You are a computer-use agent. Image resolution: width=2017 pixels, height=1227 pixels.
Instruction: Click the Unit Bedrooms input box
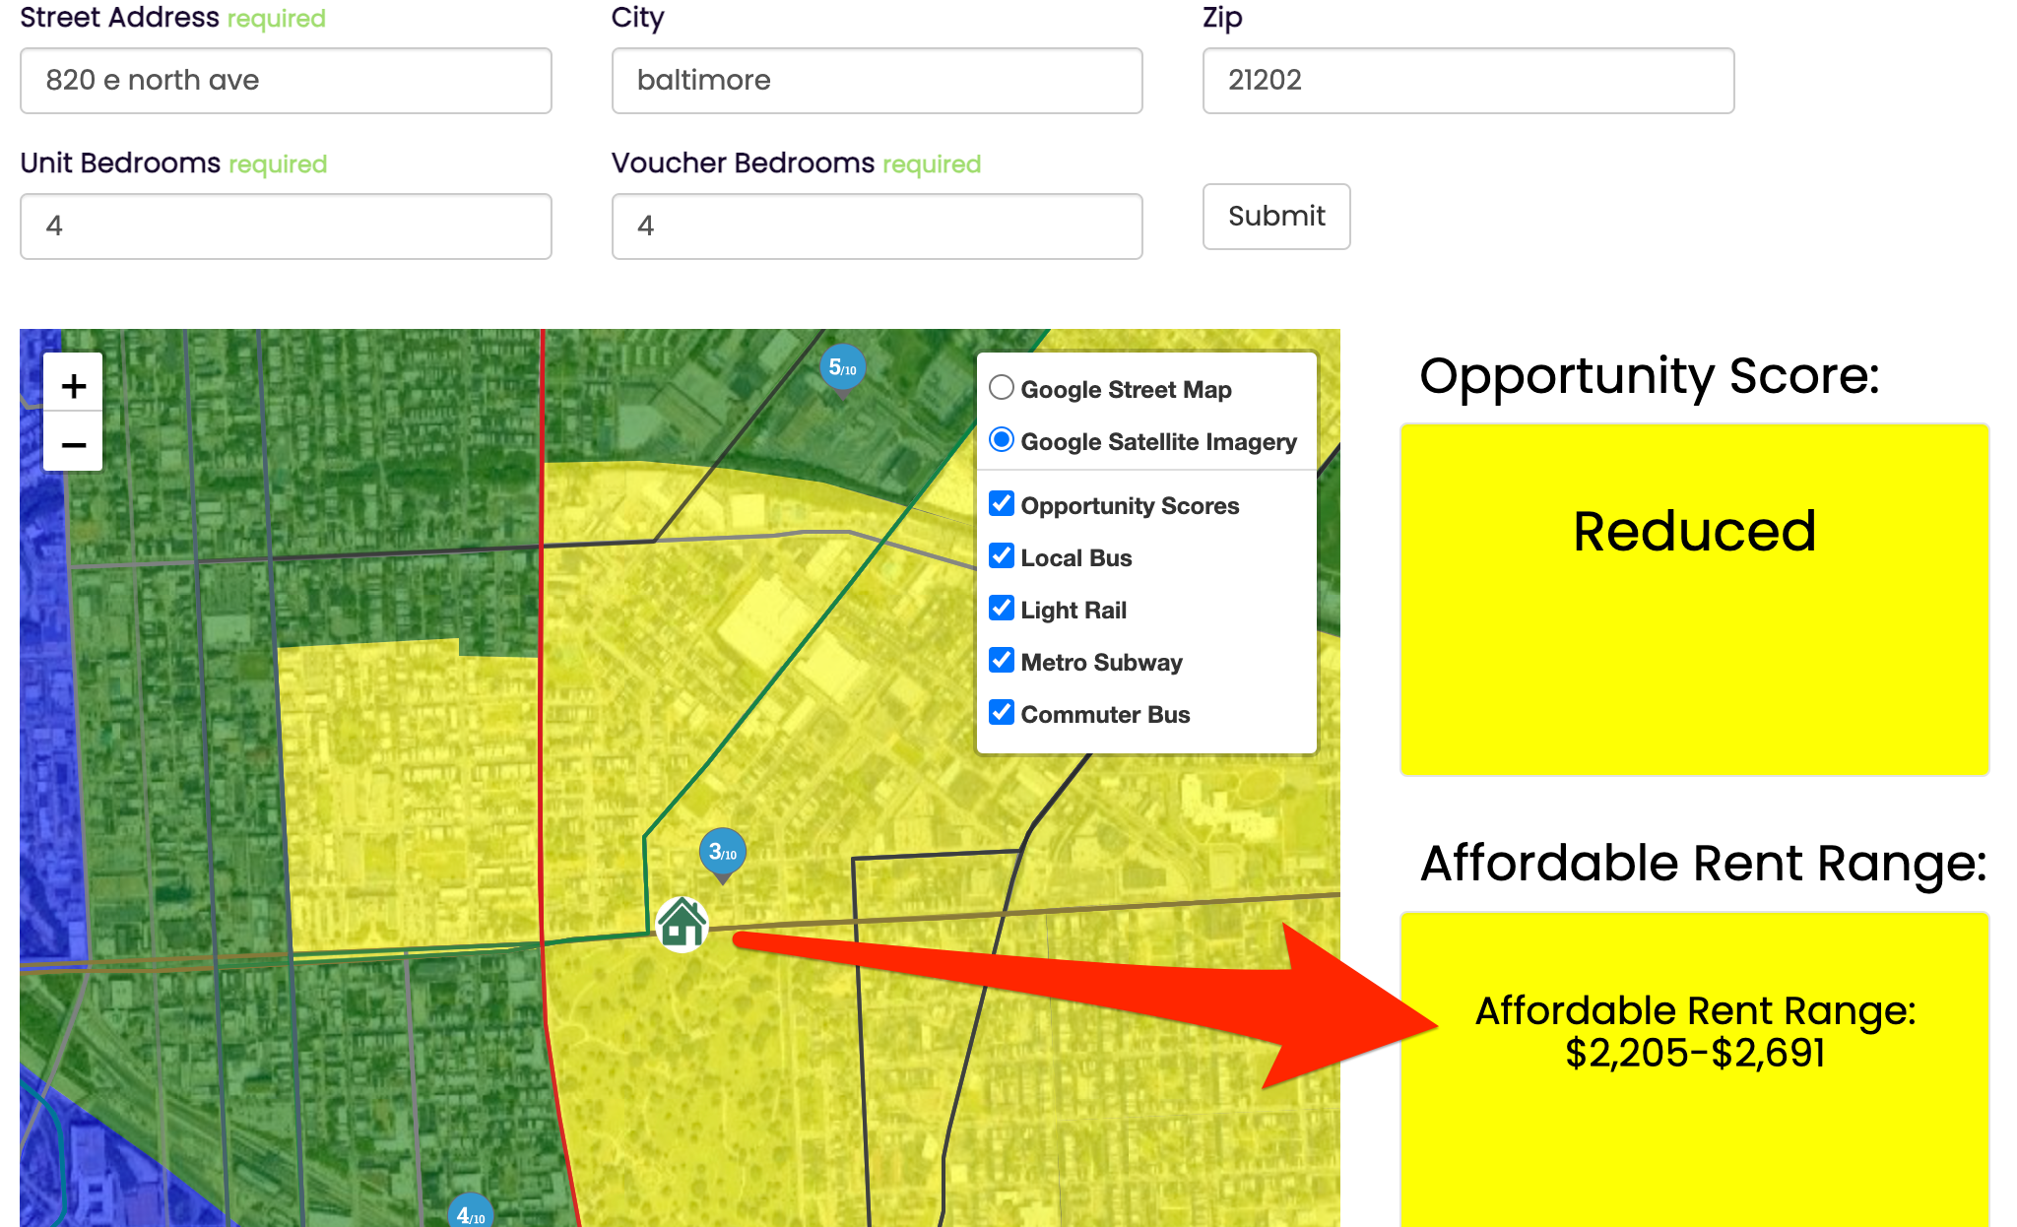pos(286,226)
